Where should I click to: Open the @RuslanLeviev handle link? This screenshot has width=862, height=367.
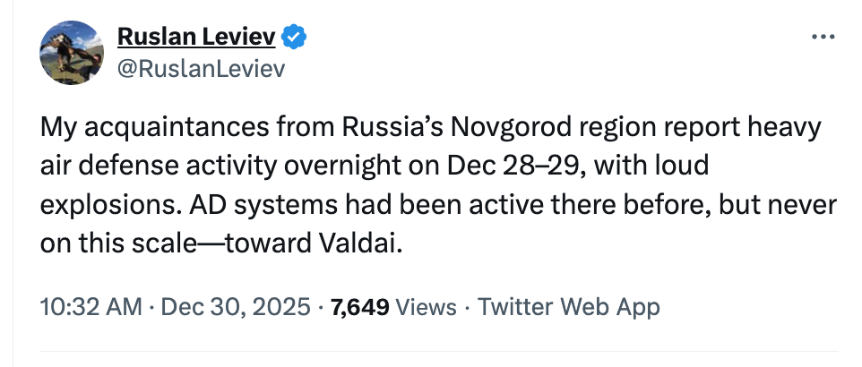[x=201, y=69]
